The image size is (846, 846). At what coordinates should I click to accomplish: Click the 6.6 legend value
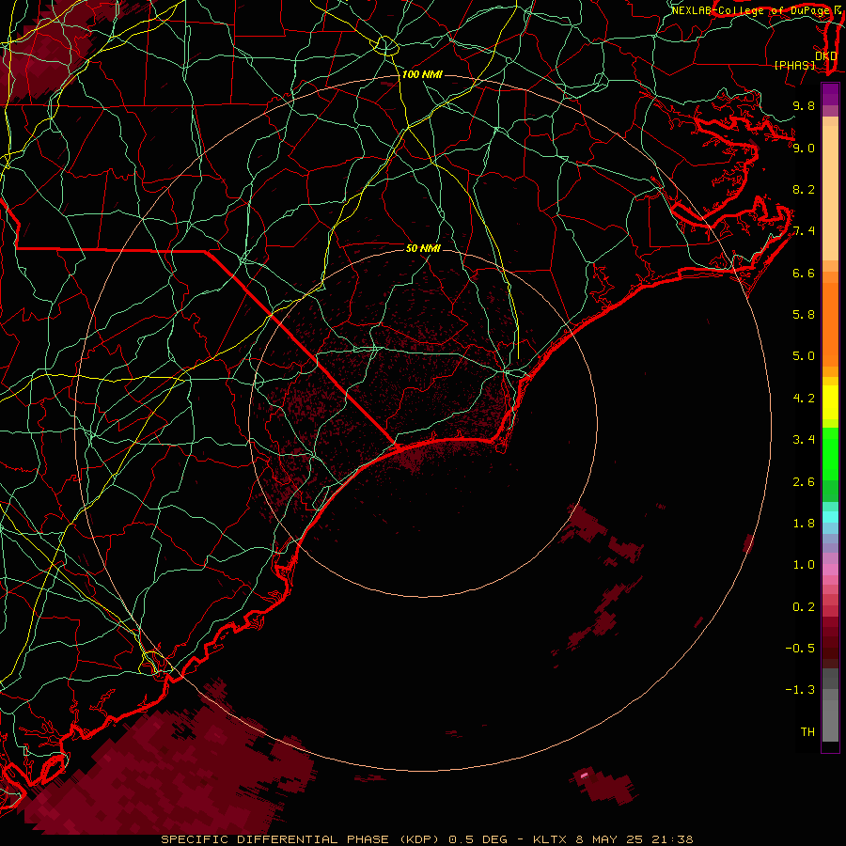pyautogui.click(x=804, y=273)
